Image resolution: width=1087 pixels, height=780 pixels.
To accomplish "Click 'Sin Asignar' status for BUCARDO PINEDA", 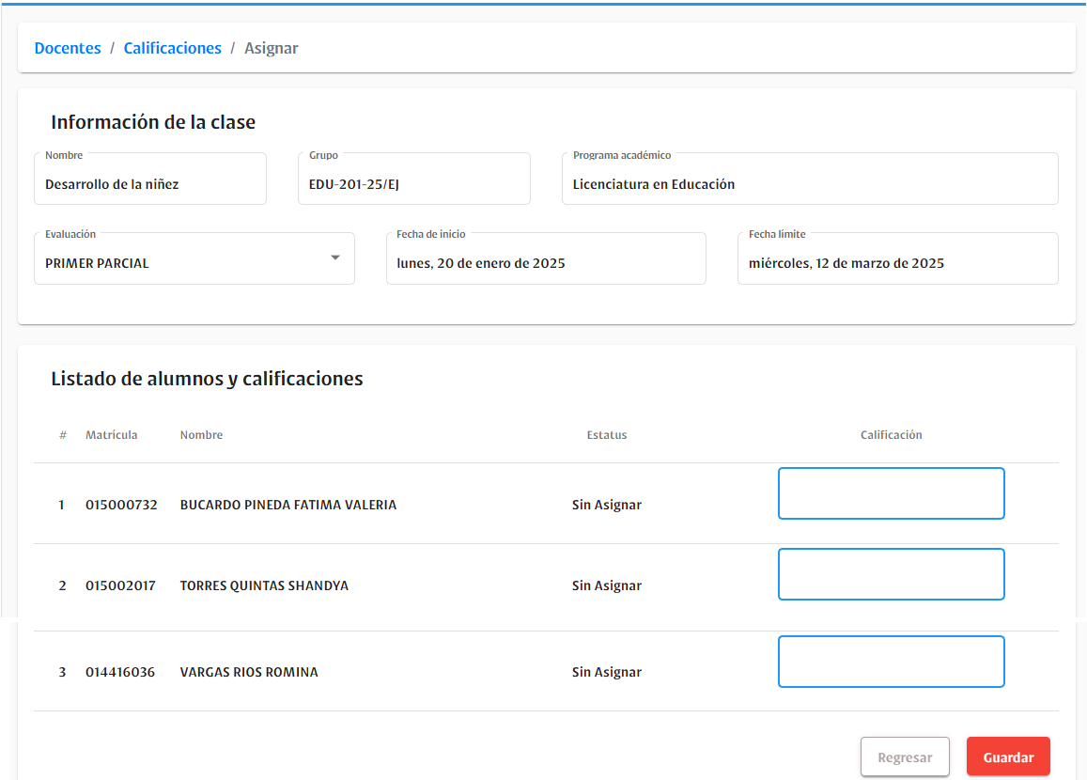I will tap(607, 505).
